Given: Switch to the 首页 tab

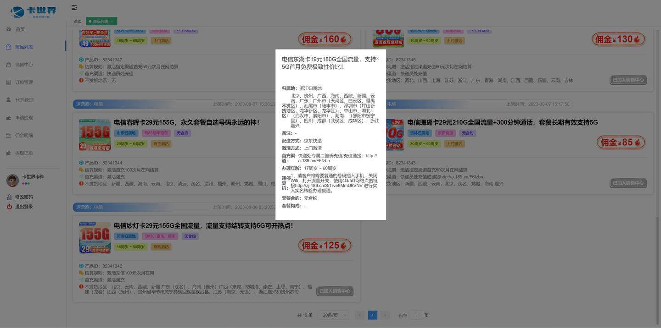Looking at the screenshot, I should pyautogui.click(x=78, y=22).
